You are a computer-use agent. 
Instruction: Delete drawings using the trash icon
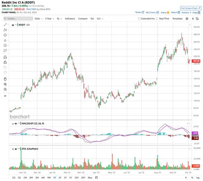click(5, 79)
